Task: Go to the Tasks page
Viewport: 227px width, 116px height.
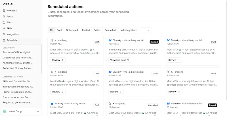Action: click(x=21, y=16)
